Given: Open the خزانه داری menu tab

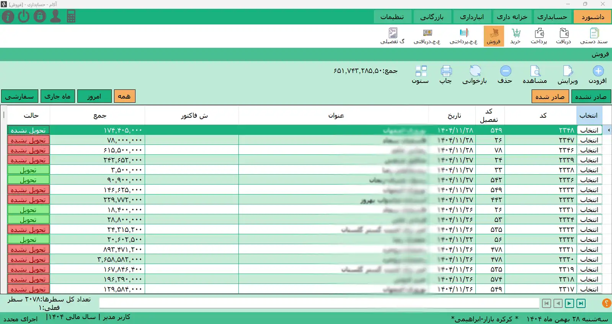Looking at the screenshot, I should click(512, 17).
